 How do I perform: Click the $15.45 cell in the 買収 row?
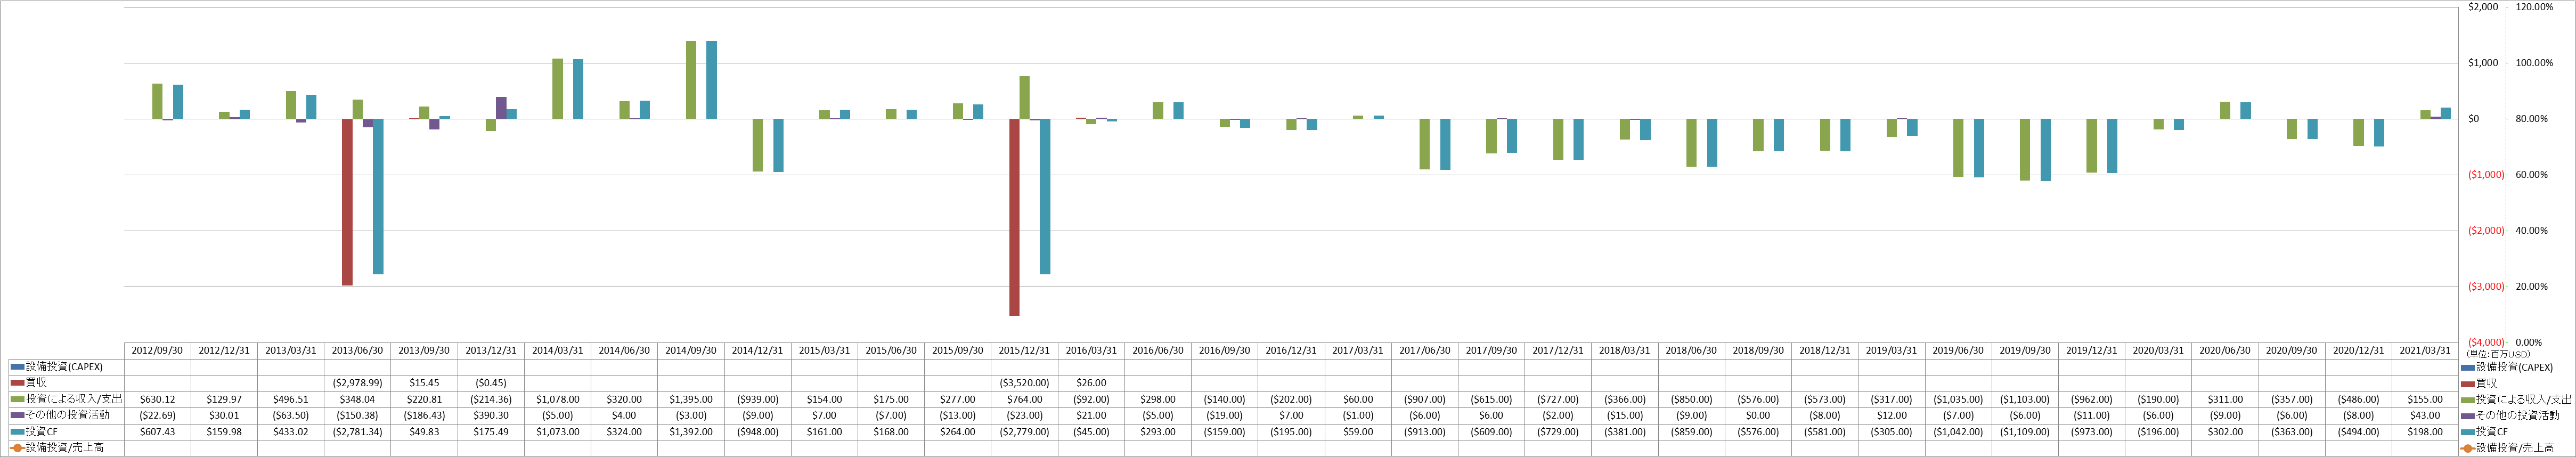[x=424, y=383]
